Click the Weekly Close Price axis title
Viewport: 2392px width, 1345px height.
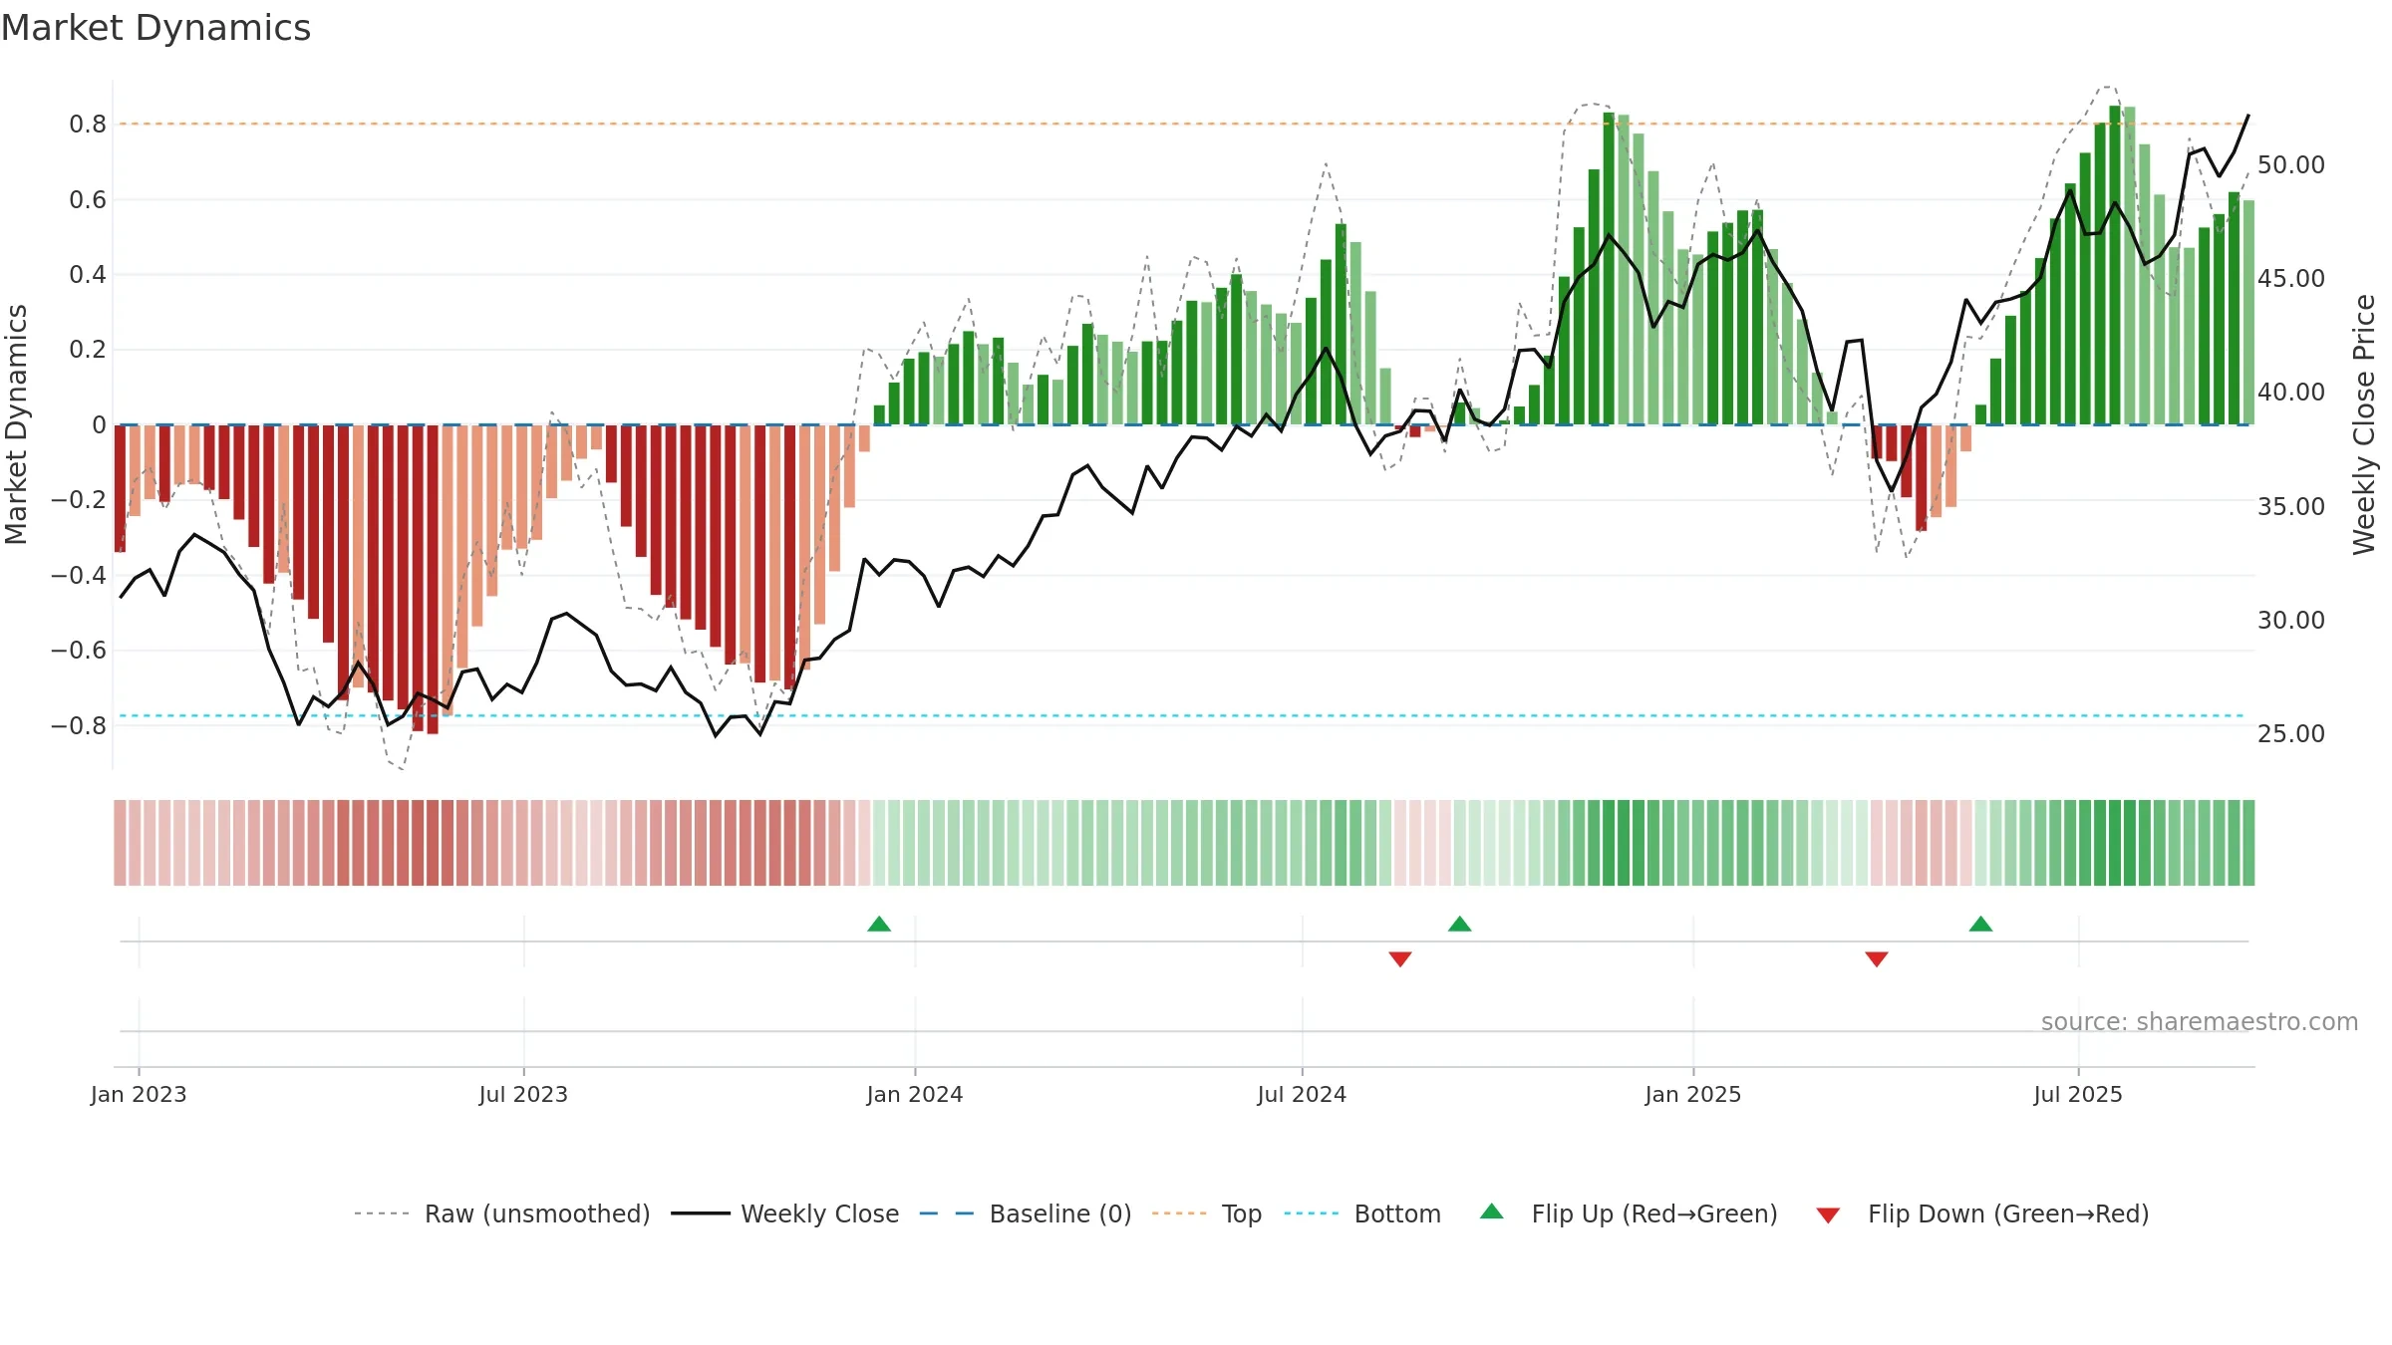point(2364,424)
